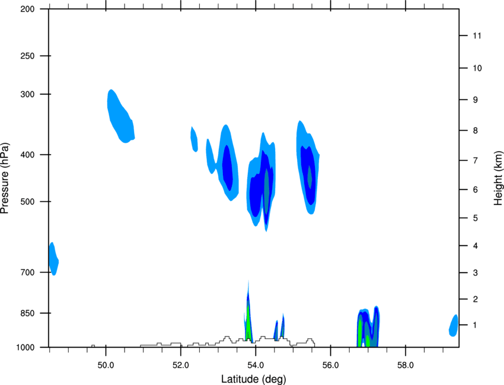Click the Height (km) axis title
Viewport: 504px width, 385px height.
point(498,178)
